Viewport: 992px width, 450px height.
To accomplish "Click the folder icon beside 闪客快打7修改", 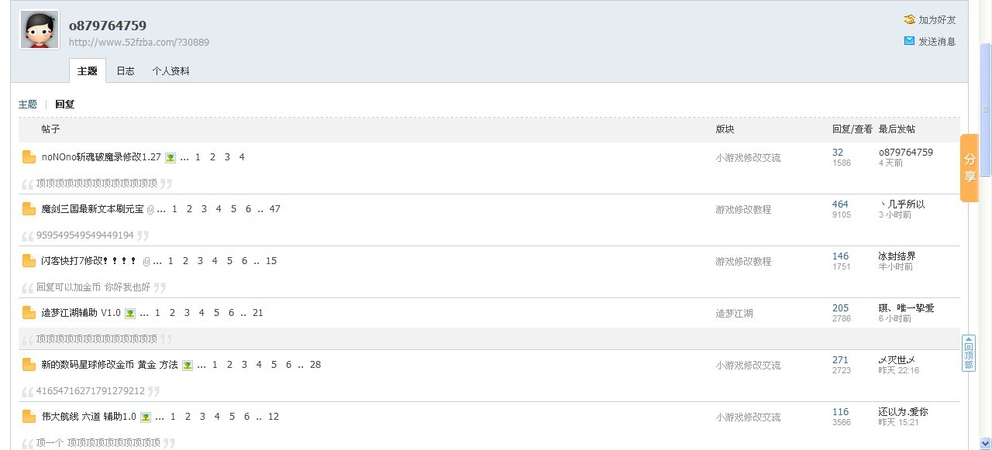I will [x=29, y=261].
